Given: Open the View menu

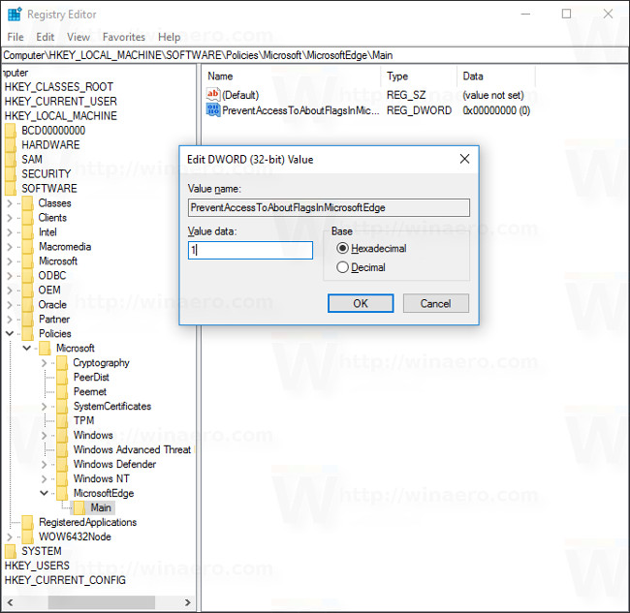Looking at the screenshot, I should pos(79,37).
